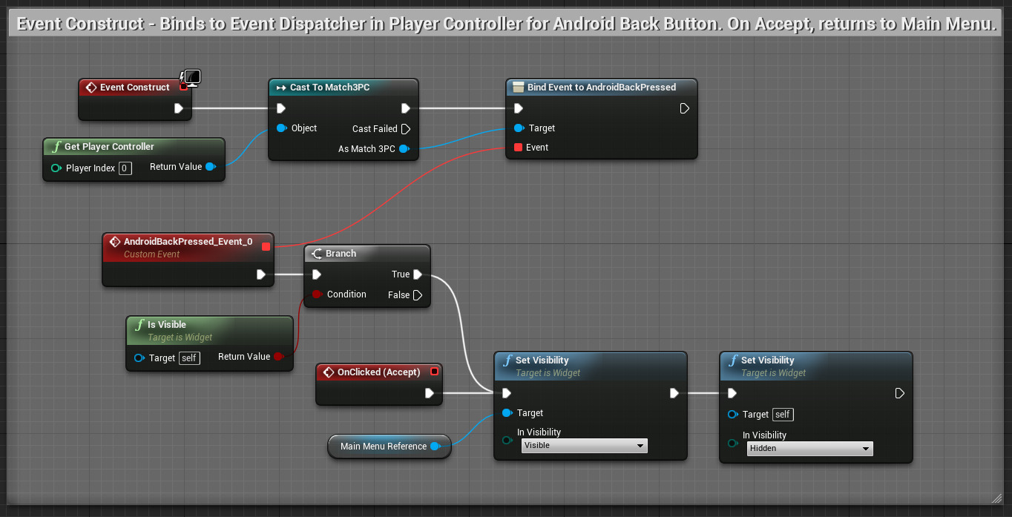Select the Main Menu Reference variable node
The height and width of the screenshot is (517, 1012).
click(384, 446)
